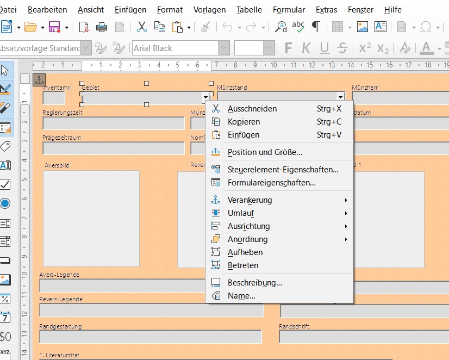Expand the paragraph style dropdown
This screenshot has width=449, height=360.
(x=86, y=48)
